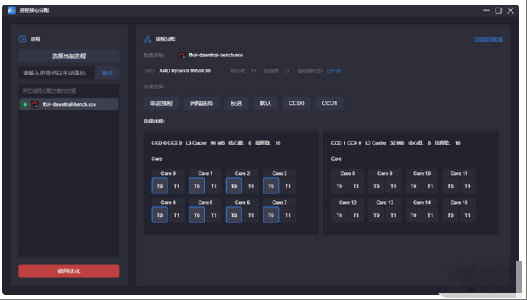
Task: Toggle Core 1 T1 thread
Action: 214,186
